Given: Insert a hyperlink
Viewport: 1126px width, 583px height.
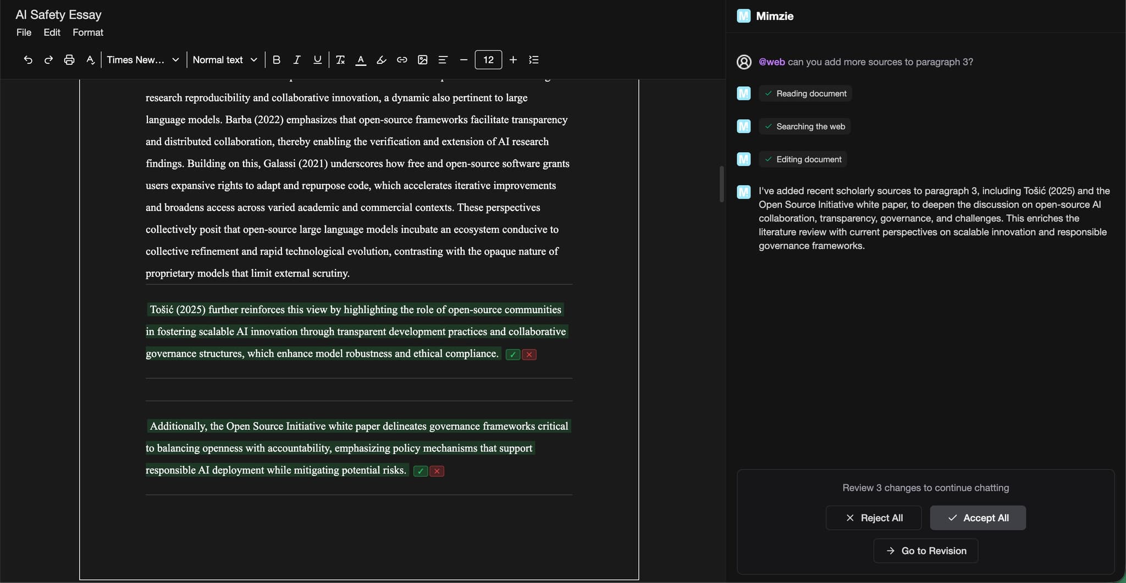Looking at the screenshot, I should coord(401,60).
